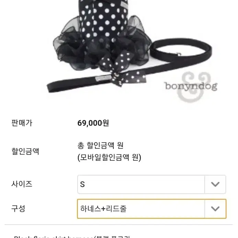This screenshot has height=238, width=238.
Task: Expand the 구성 dropdown chevron arrow
Action: [215, 209]
